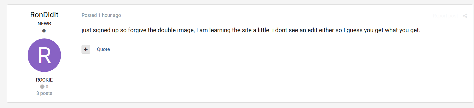The width and height of the screenshot is (474, 108).
Task: Click the gray page background below card
Action: 237,106
